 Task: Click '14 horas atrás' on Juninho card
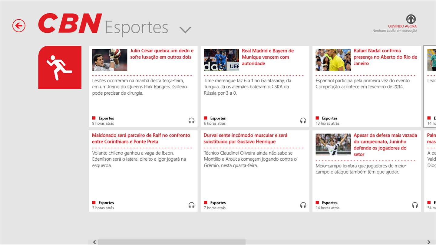328,208
